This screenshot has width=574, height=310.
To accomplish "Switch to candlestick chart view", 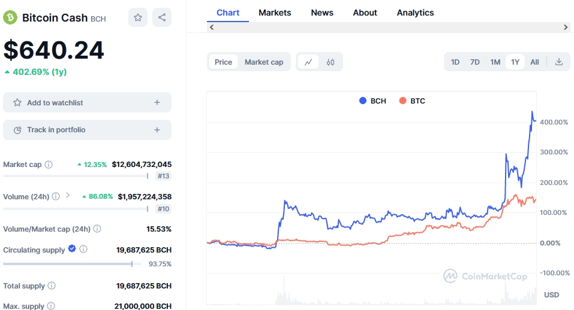I will [330, 62].
